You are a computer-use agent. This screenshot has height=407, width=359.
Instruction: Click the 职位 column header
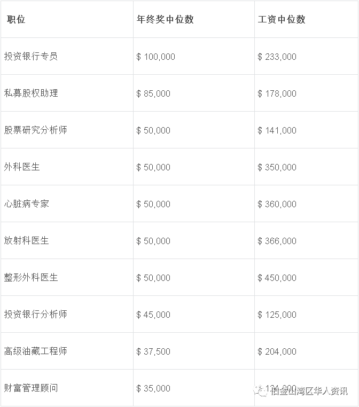pos(16,19)
